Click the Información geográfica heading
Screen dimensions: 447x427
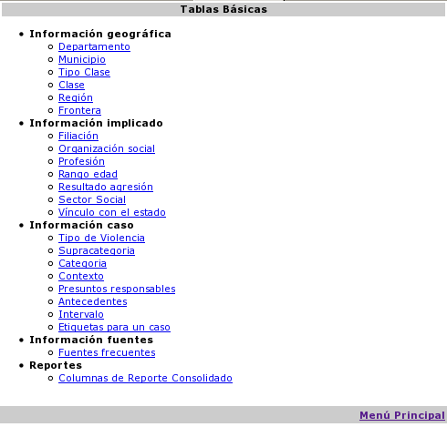[100, 34]
